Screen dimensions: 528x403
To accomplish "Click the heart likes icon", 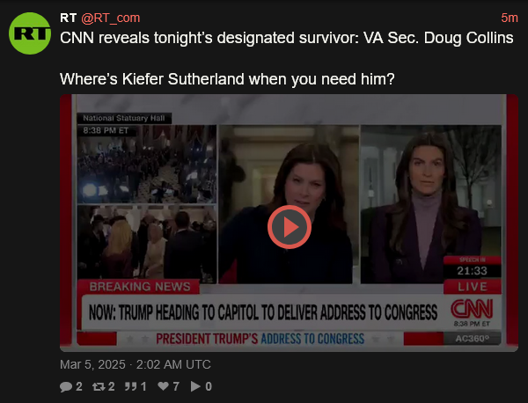I will 164,386.
